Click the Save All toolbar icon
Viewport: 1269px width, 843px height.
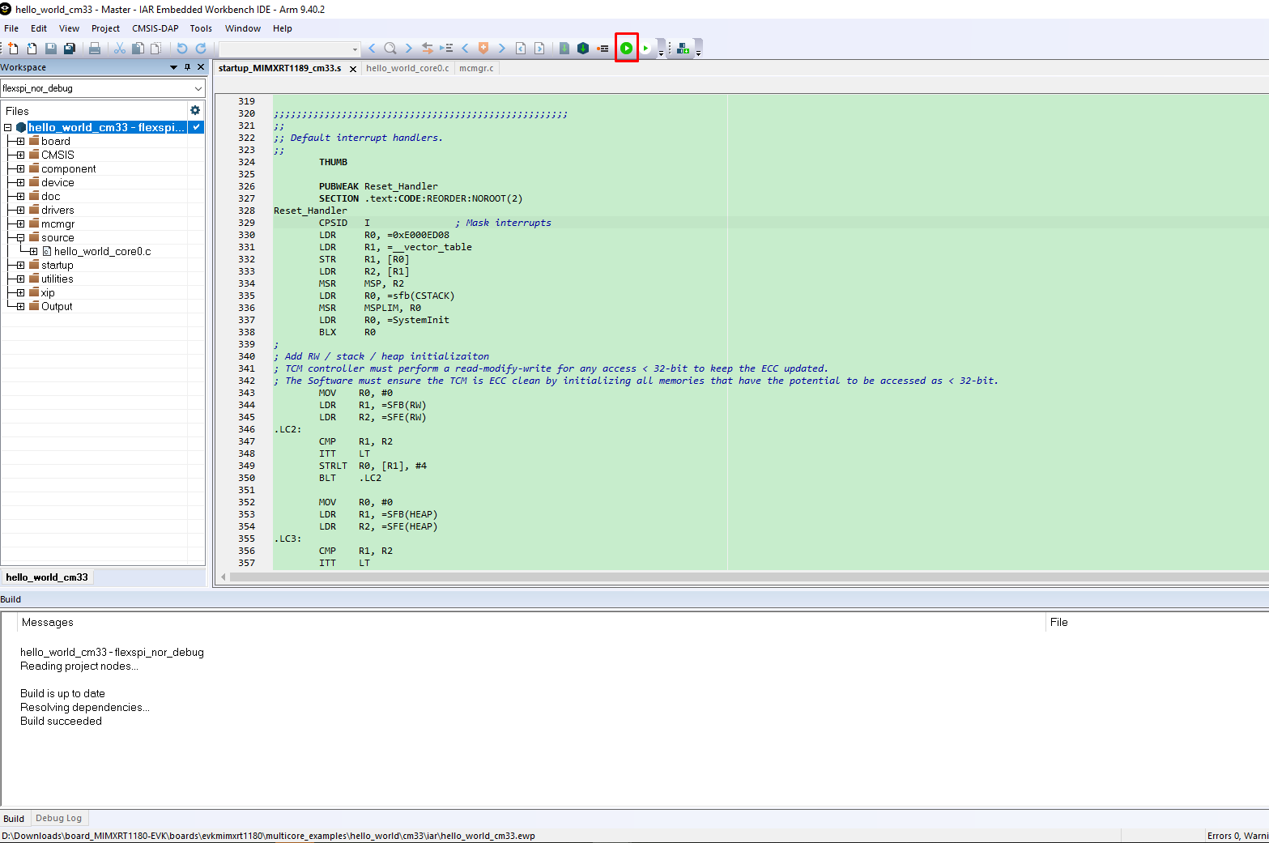click(70, 49)
